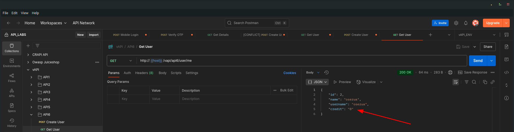The width and height of the screenshot is (514, 132).
Task: Open Upgrade dropdown arrow
Action: [x=506, y=23]
